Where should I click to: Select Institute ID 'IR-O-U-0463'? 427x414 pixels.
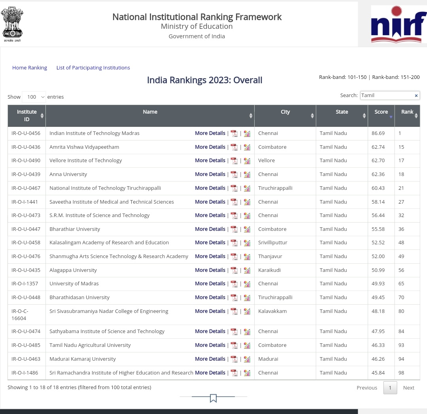[x=26, y=359]
